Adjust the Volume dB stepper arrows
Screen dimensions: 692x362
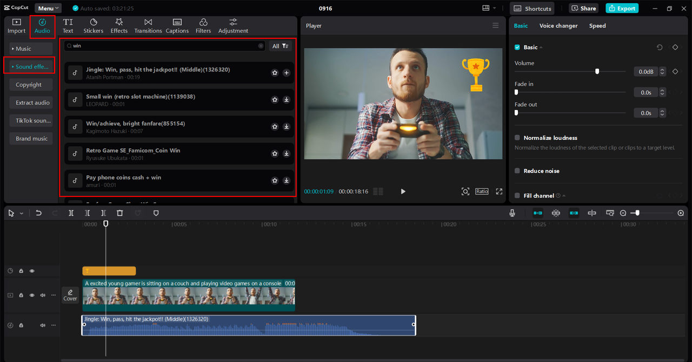(x=663, y=71)
